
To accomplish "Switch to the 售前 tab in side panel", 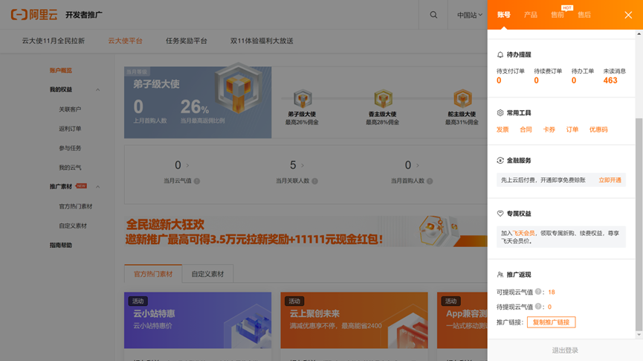I will coord(558,15).
